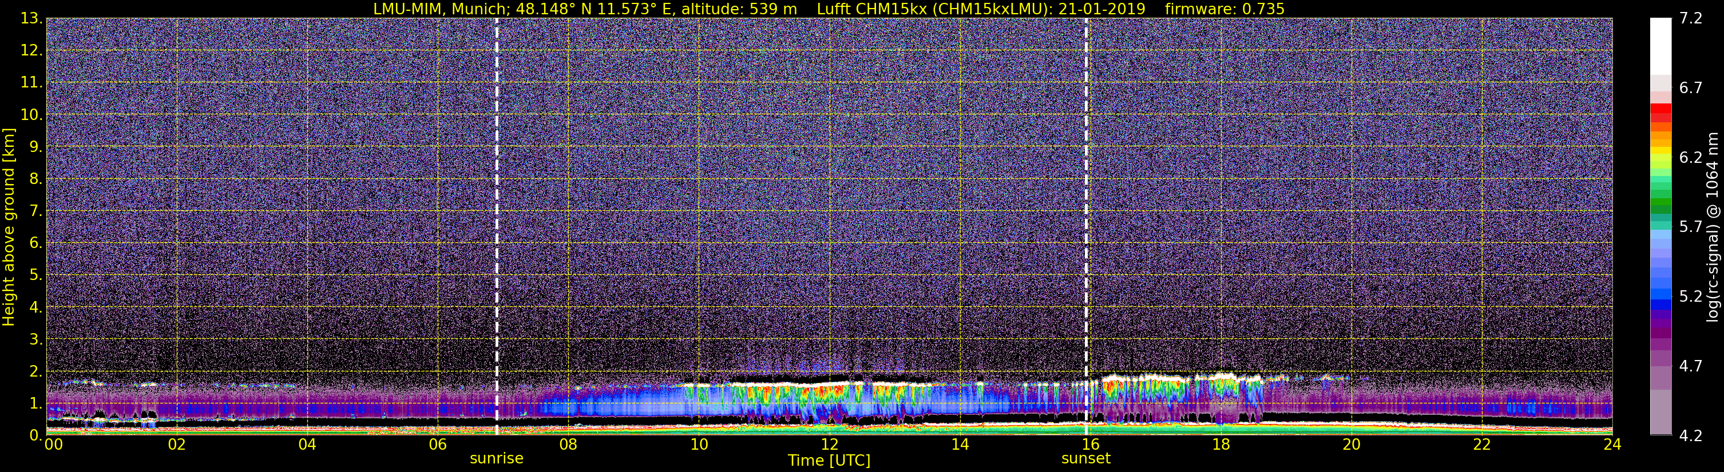Click the 'Time [UTC]' axis label
The width and height of the screenshot is (1724, 472).
click(829, 461)
